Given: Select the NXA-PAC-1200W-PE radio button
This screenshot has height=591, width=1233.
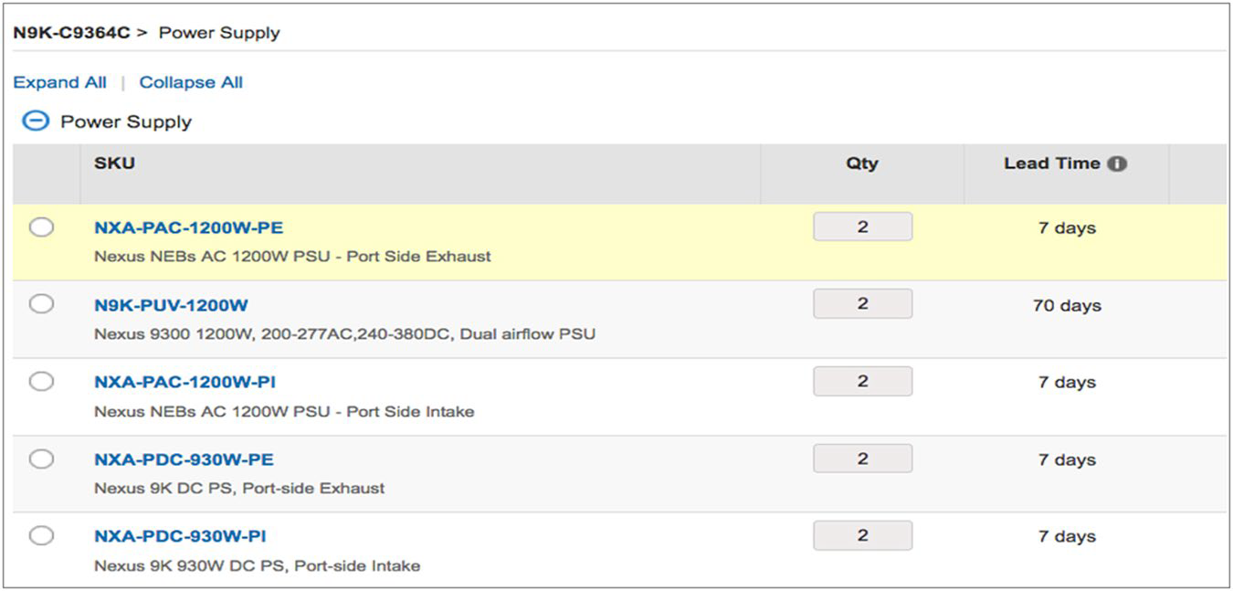Looking at the screenshot, I should (41, 227).
